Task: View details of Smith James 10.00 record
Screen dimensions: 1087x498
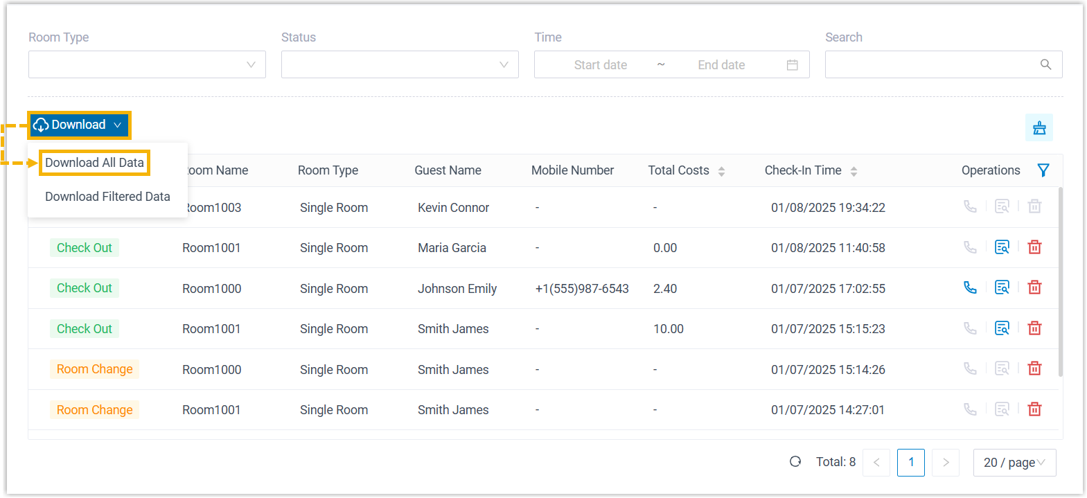Action: pyautogui.click(x=1002, y=328)
